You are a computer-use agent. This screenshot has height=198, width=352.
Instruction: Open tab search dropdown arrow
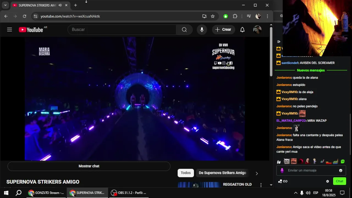tap(5, 5)
